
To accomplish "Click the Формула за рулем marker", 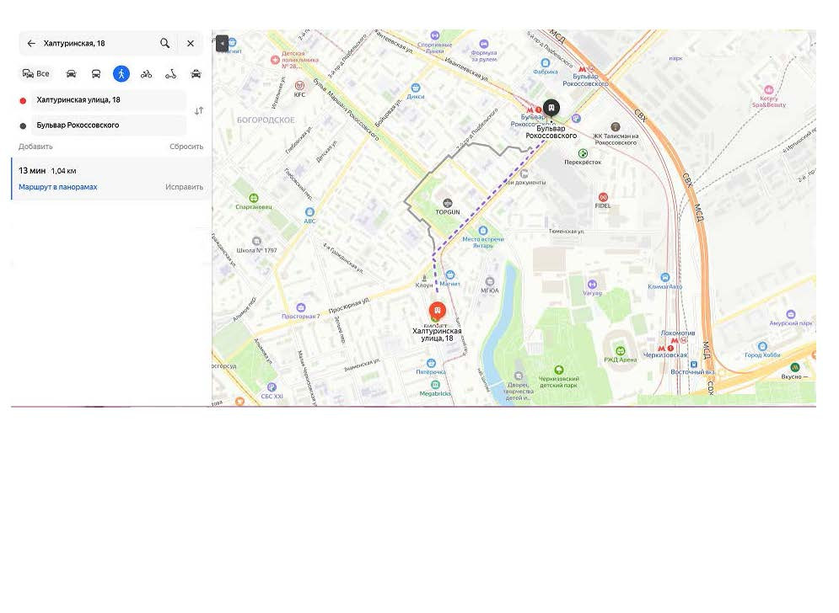I will [x=484, y=44].
